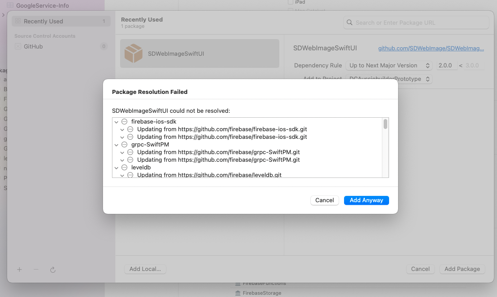Click status icon for first grpc-SwiftPM.git update

(x=130, y=152)
